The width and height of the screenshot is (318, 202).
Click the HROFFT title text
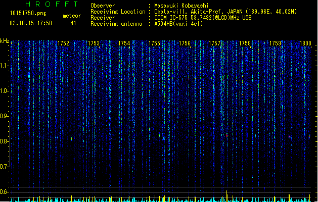[x=52, y=4]
